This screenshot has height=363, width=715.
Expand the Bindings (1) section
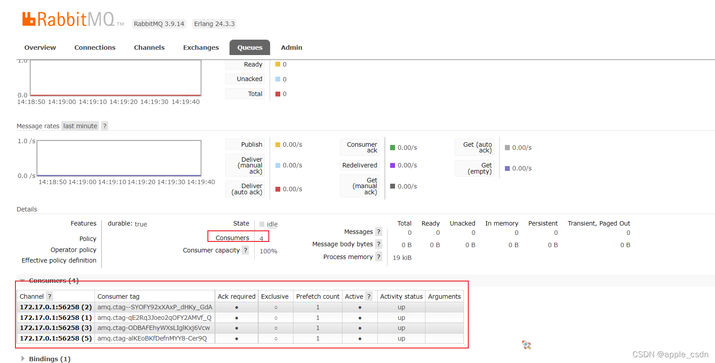[46, 359]
